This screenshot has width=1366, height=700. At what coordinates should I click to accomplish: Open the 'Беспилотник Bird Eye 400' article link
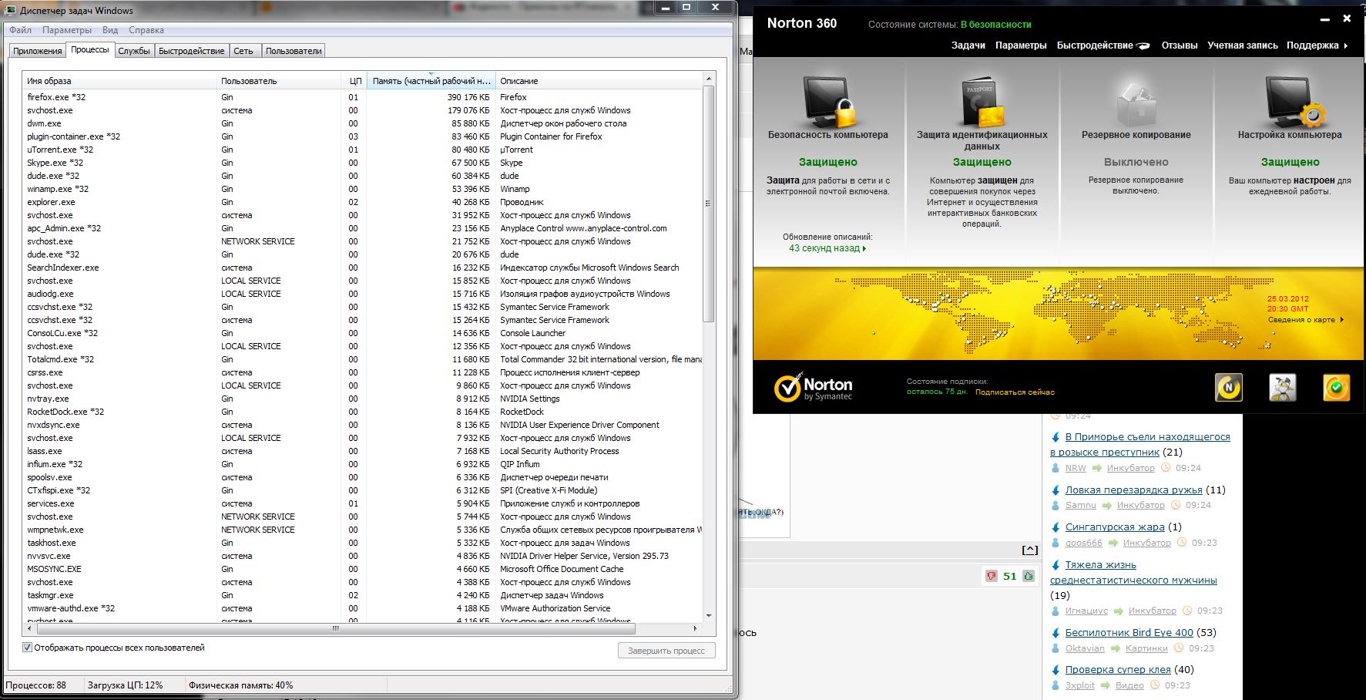click(1129, 633)
